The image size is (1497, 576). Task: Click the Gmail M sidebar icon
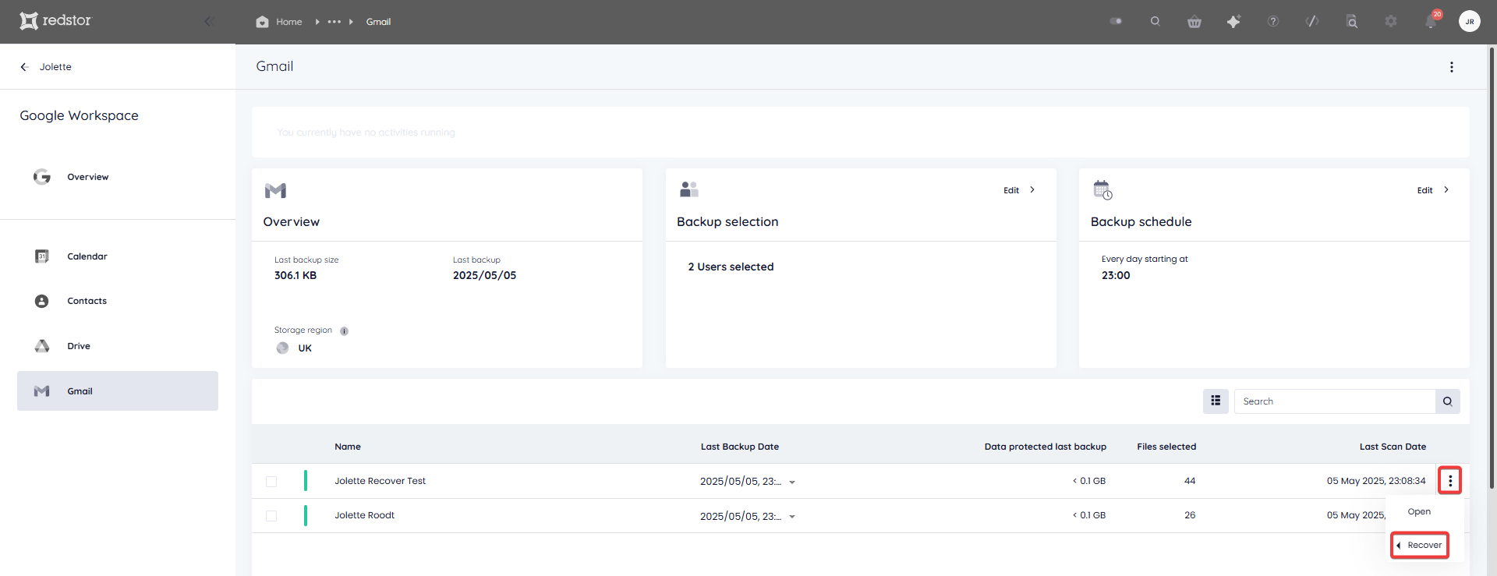42,391
